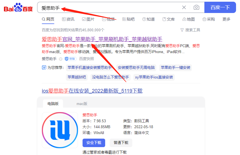The image size is (240, 155).
Task: Open the 采购 tab
Action: (x=209, y=19)
